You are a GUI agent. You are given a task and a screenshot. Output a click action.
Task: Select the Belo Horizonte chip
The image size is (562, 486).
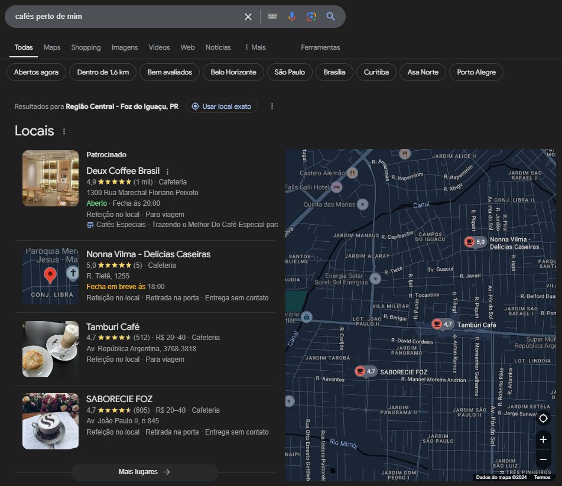coord(233,72)
